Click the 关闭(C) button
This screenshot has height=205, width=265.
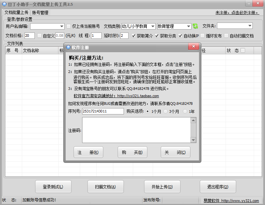coord(176,152)
